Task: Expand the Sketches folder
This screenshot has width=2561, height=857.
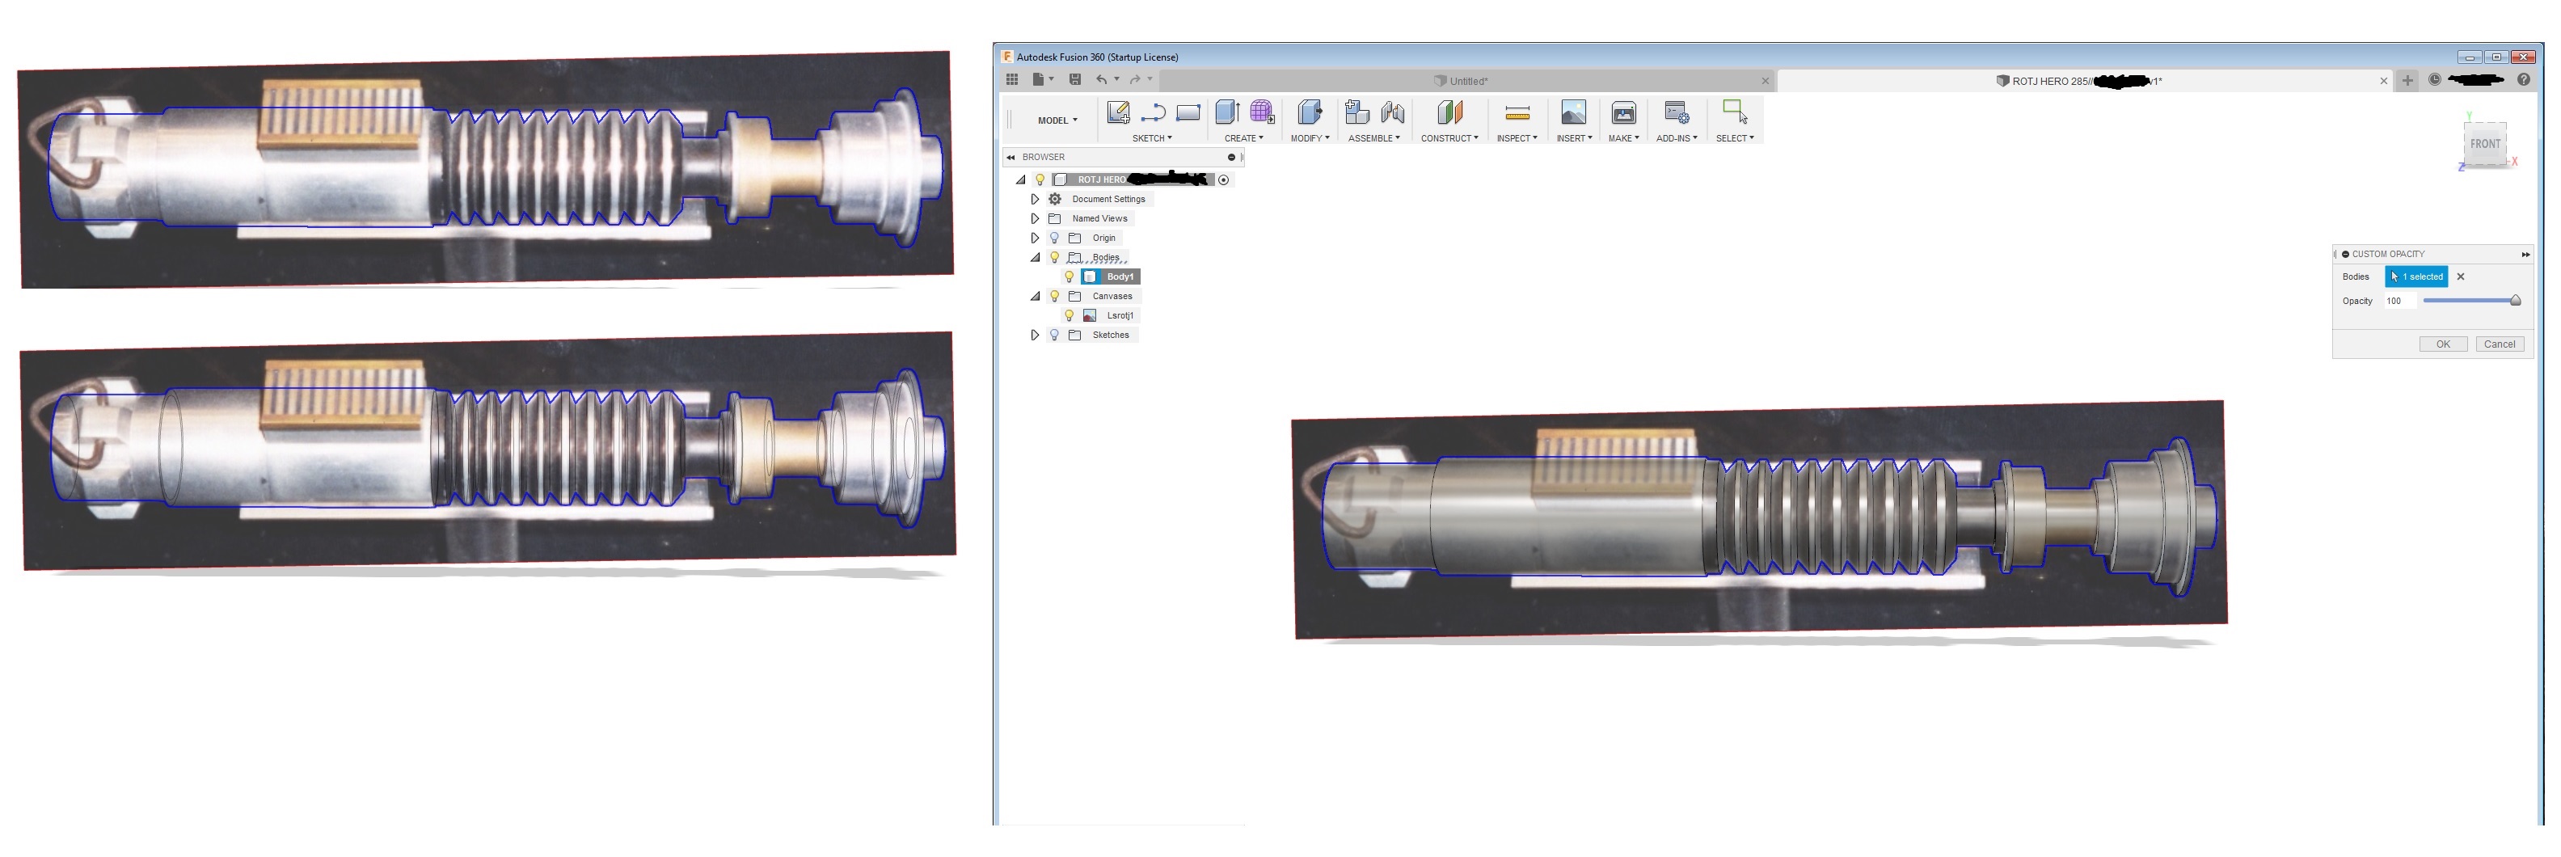Action: (x=1035, y=335)
